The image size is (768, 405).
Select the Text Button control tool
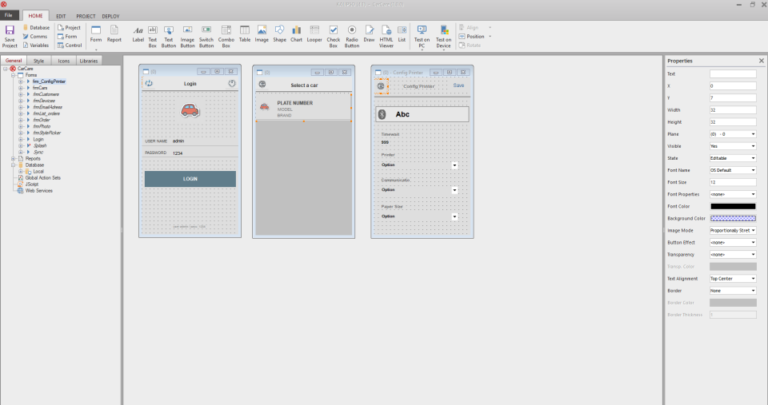pyautogui.click(x=169, y=37)
